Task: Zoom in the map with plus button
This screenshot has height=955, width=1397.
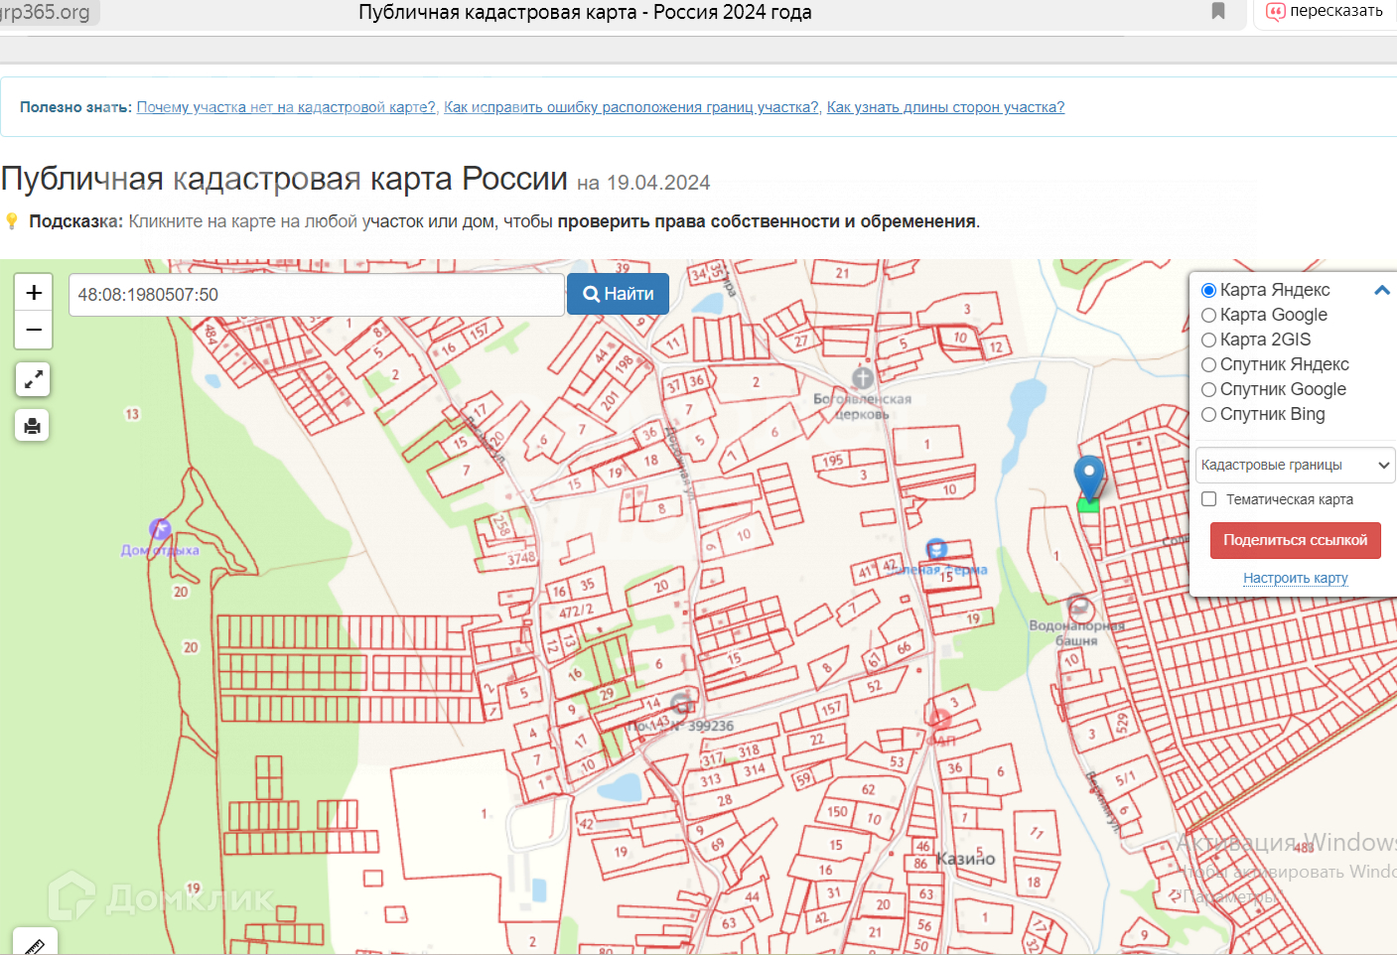Action: point(34,293)
